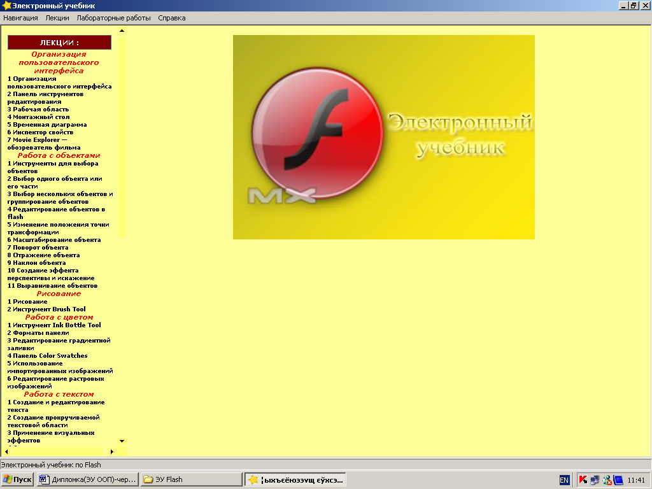Screen dimensions: 652x489
Task: Click the tray icon with the red X mark
Action: (x=607, y=480)
